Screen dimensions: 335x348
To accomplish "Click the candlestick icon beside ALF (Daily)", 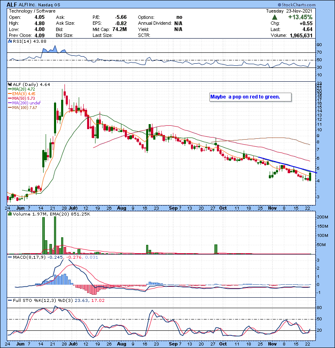I will [10, 84].
